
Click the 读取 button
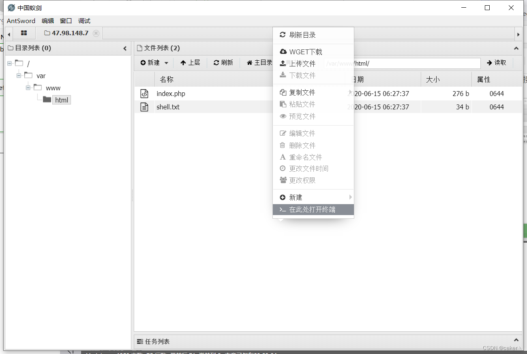(x=497, y=63)
